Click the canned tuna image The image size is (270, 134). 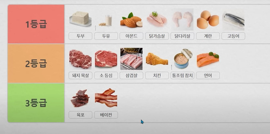pyautogui.click(x=182, y=59)
